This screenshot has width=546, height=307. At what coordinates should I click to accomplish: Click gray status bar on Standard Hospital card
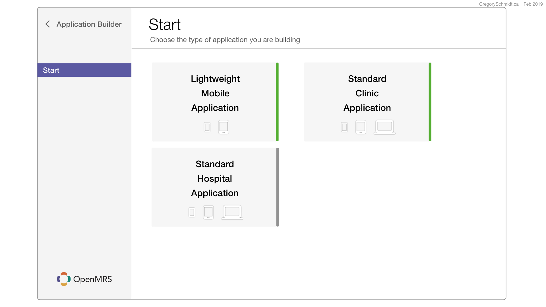(x=278, y=187)
